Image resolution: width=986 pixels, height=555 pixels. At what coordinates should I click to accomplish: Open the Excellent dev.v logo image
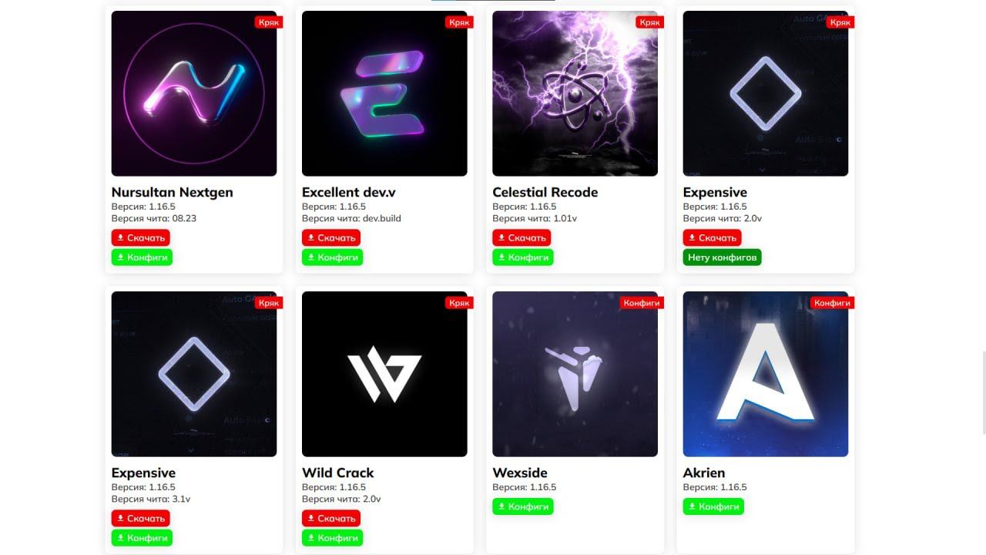pyautogui.click(x=384, y=93)
